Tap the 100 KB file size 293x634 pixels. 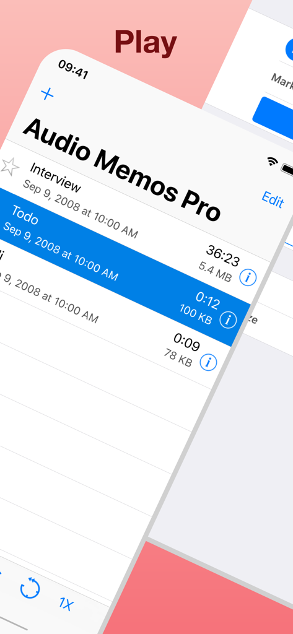[x=196, y=314]
